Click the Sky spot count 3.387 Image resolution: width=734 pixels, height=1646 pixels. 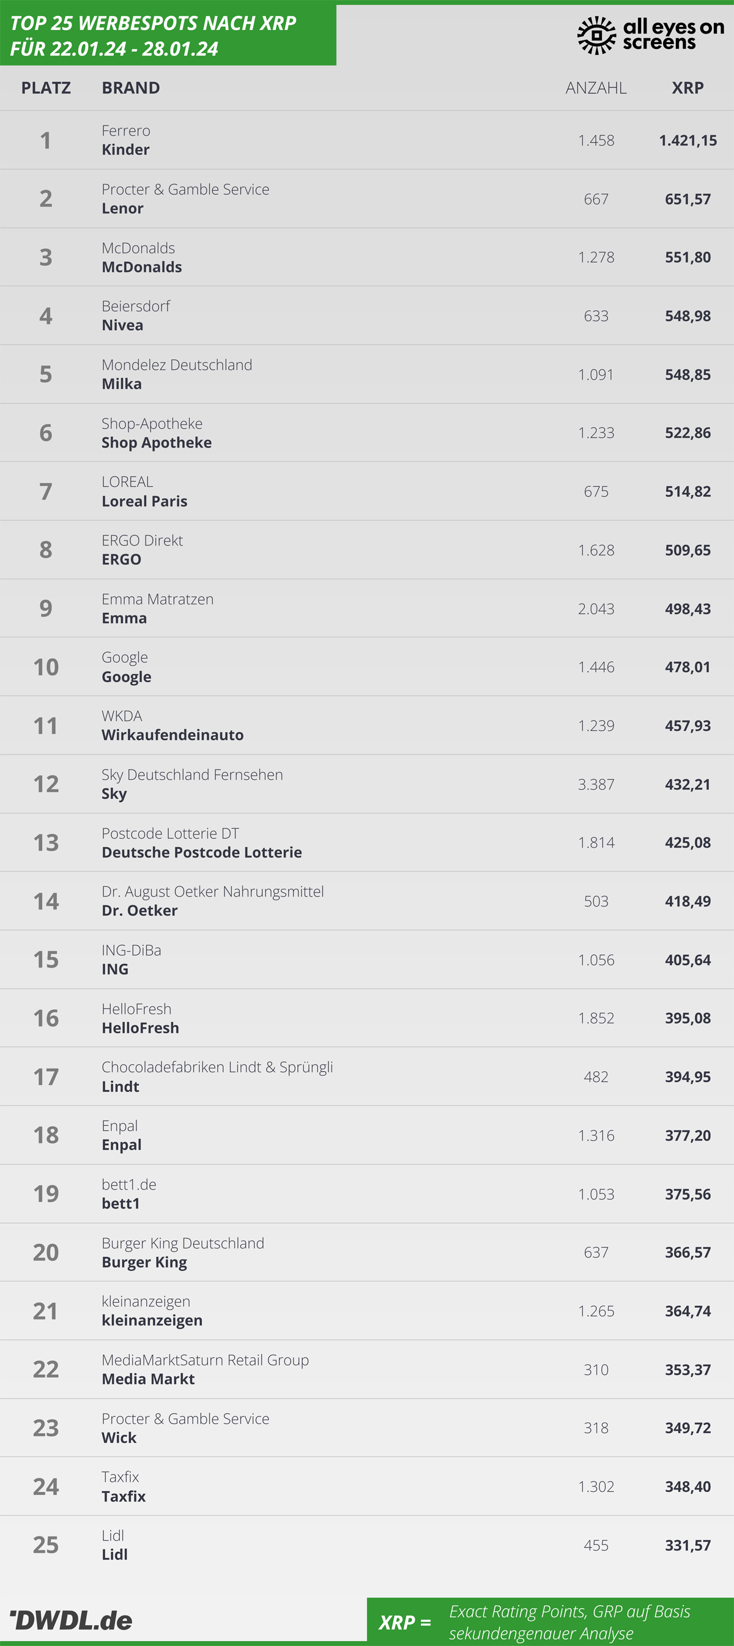(596, 784)
